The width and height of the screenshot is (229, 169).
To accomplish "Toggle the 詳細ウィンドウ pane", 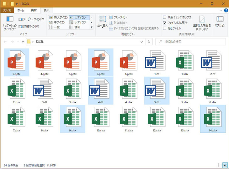I will [29, 26].
